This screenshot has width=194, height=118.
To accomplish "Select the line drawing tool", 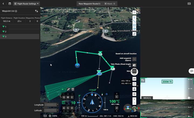I will pos(134,21).
